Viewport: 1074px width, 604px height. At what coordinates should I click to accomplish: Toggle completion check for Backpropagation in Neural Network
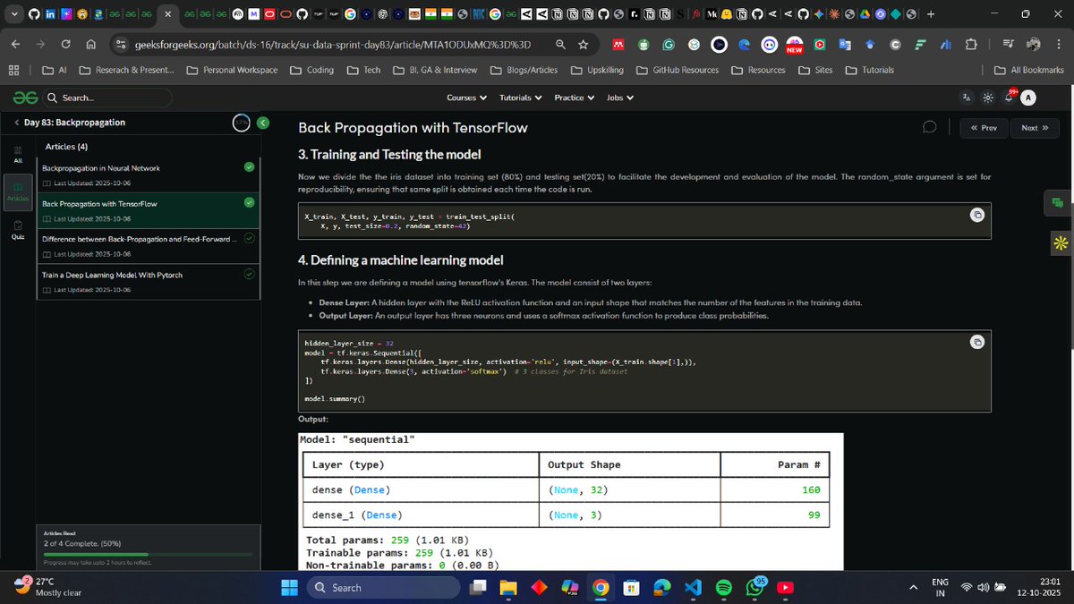(x=249, y=166)
